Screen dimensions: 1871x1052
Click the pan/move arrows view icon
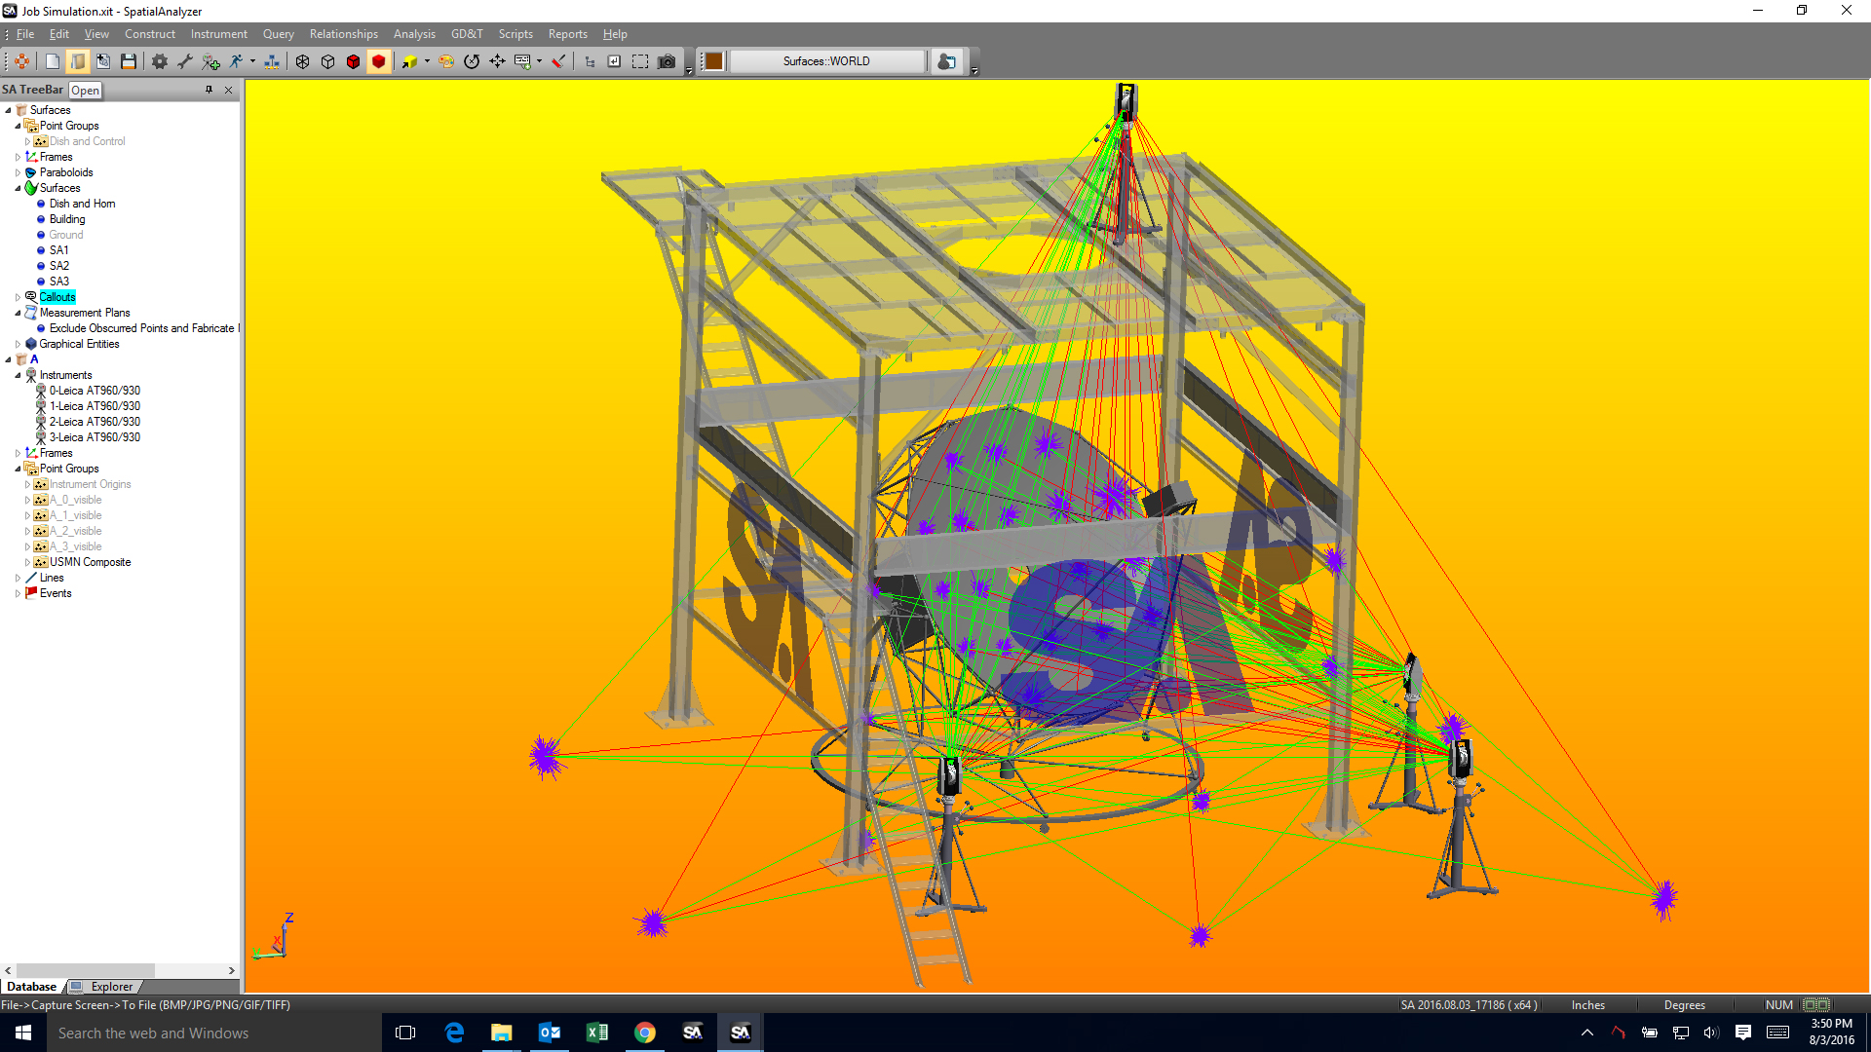(x=497, y=61)
